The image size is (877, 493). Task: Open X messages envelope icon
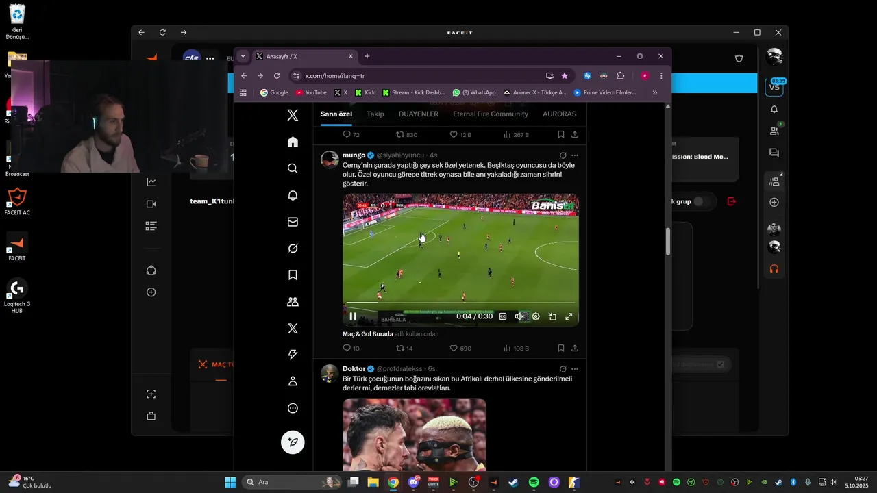tap(293, 222)
